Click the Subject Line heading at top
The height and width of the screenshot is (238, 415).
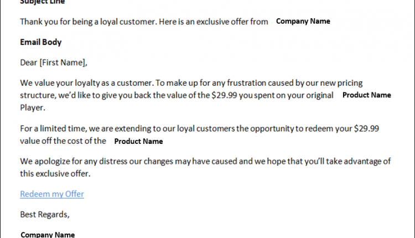[42, 2]
